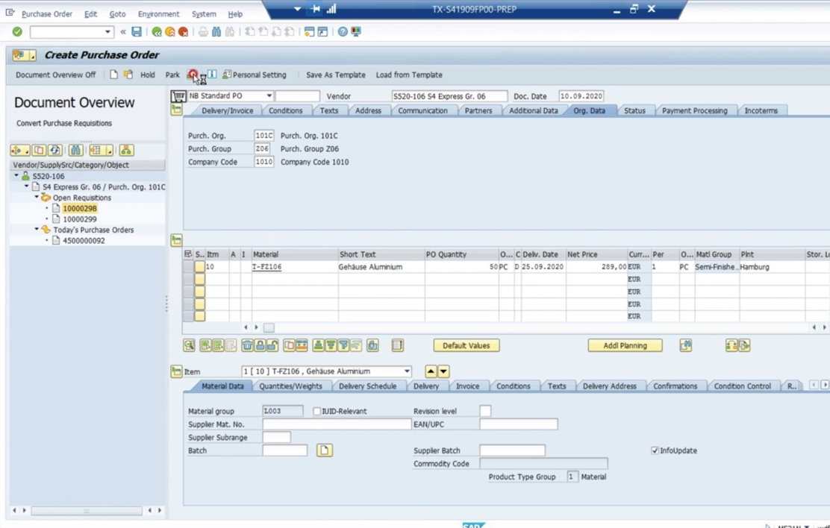Collapse the Open Requisitions folder
The height and width of the screenshot is (528, 830).
pyautogui.click(x=37, y=198)
